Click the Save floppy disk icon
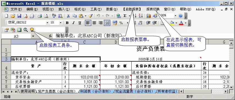 tap(19, 16)
